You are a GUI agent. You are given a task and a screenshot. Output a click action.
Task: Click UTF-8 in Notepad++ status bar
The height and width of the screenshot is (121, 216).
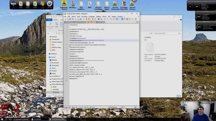(x=123, y=107)
